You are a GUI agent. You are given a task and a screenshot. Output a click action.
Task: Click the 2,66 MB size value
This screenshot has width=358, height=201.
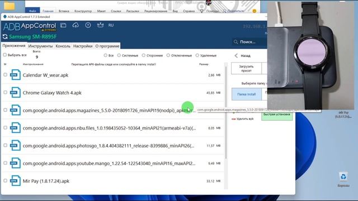coord(214,75)
